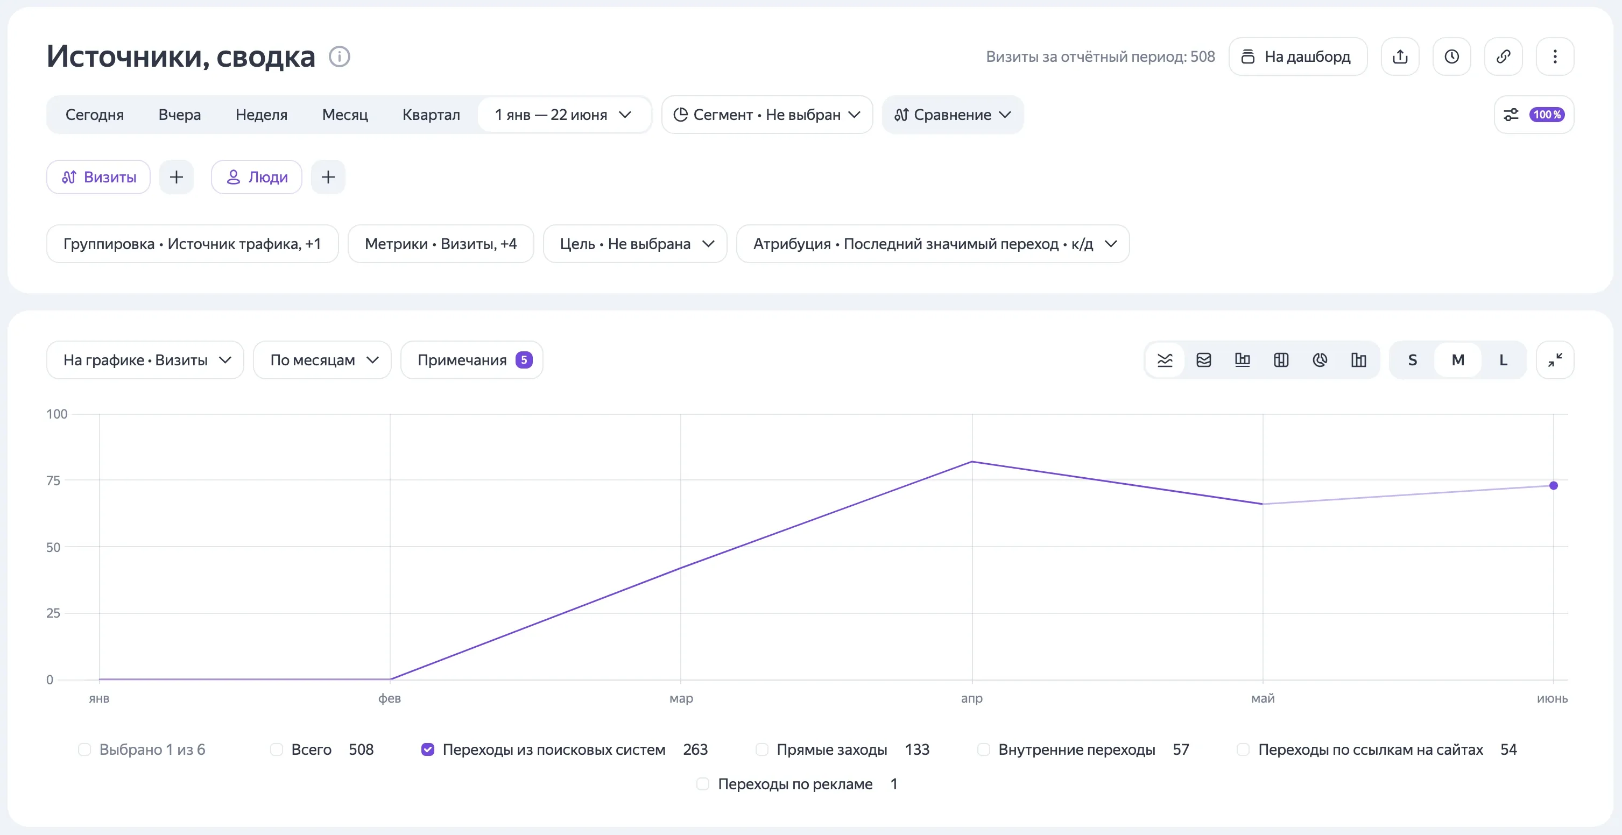
Task: Switch to pie chart view icon
Action: (1320, 360)
